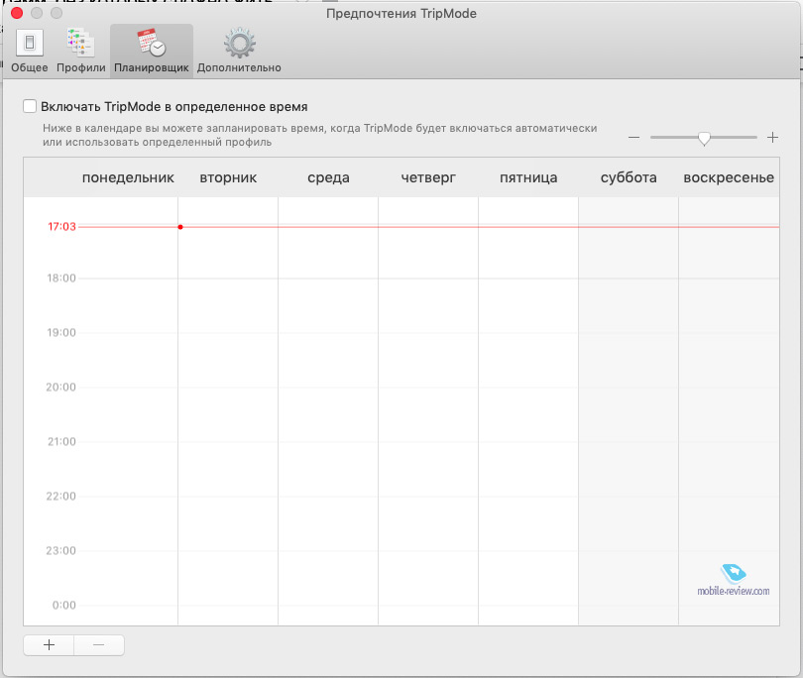Open the Общее preferences pane
The height and width of the screenshot is (678, 803).
(x=29, y=52)
